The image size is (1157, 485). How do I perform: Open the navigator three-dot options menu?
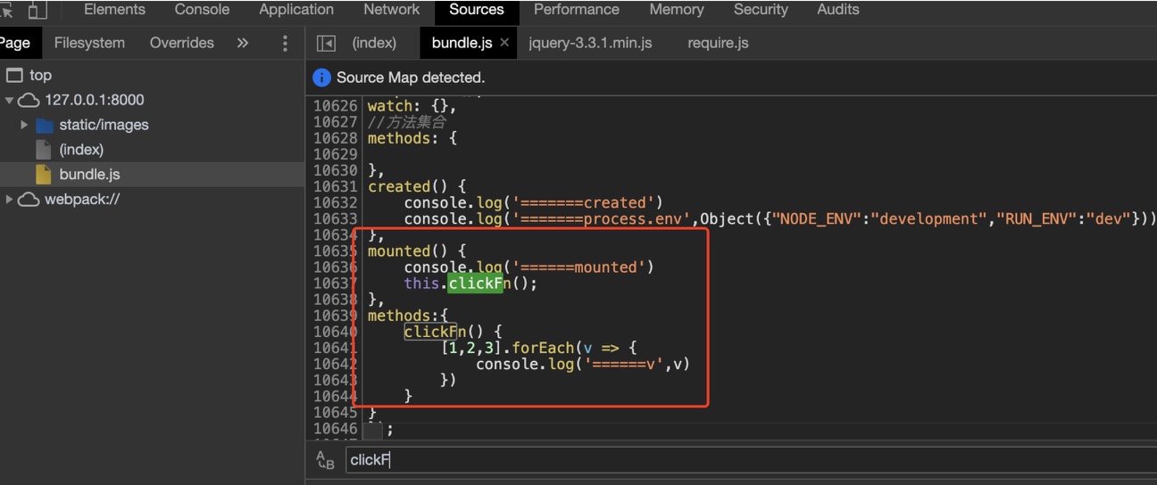click(286, 44)
